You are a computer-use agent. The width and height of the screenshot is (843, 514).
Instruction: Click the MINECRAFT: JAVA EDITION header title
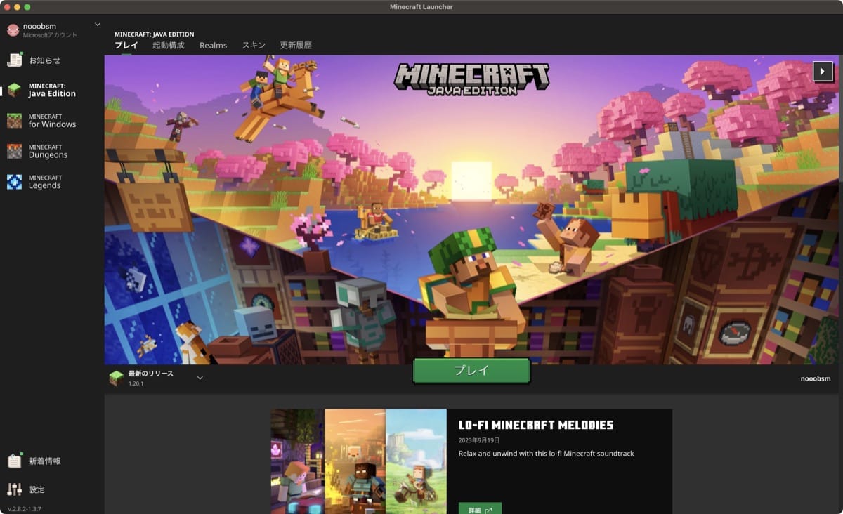click(155, 34)
